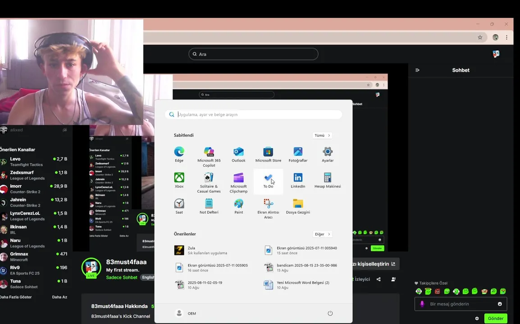The height and width of the screenshot is (324, 520).
Task: Open 83must4faaa streamer avatar
Action: click(x=91, y=268)
